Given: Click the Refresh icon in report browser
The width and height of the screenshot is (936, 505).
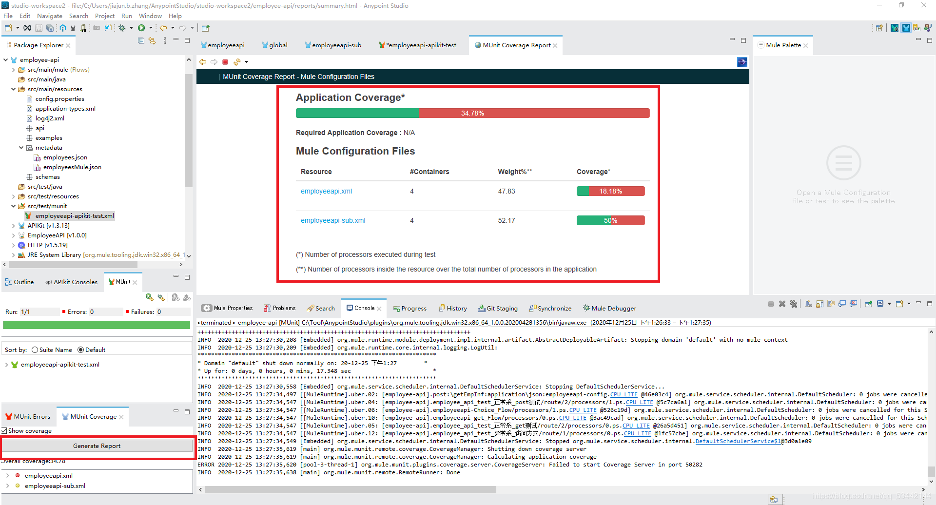Looking at the screenshot, I should [x=237, y=62].
